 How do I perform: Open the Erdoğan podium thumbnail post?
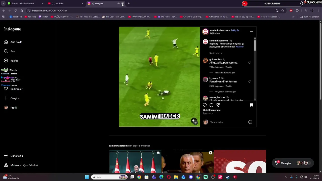pyautogui.click(x=135, y=161)
